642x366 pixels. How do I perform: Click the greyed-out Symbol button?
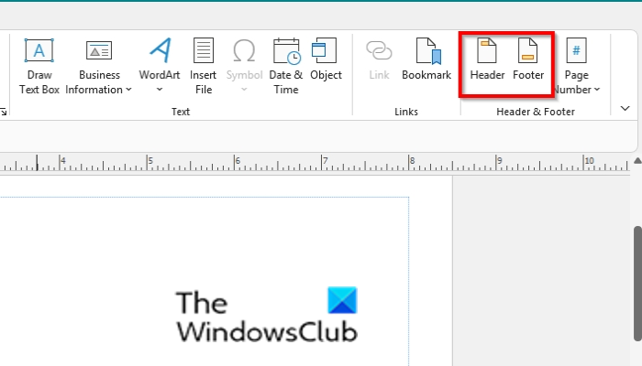244,67
